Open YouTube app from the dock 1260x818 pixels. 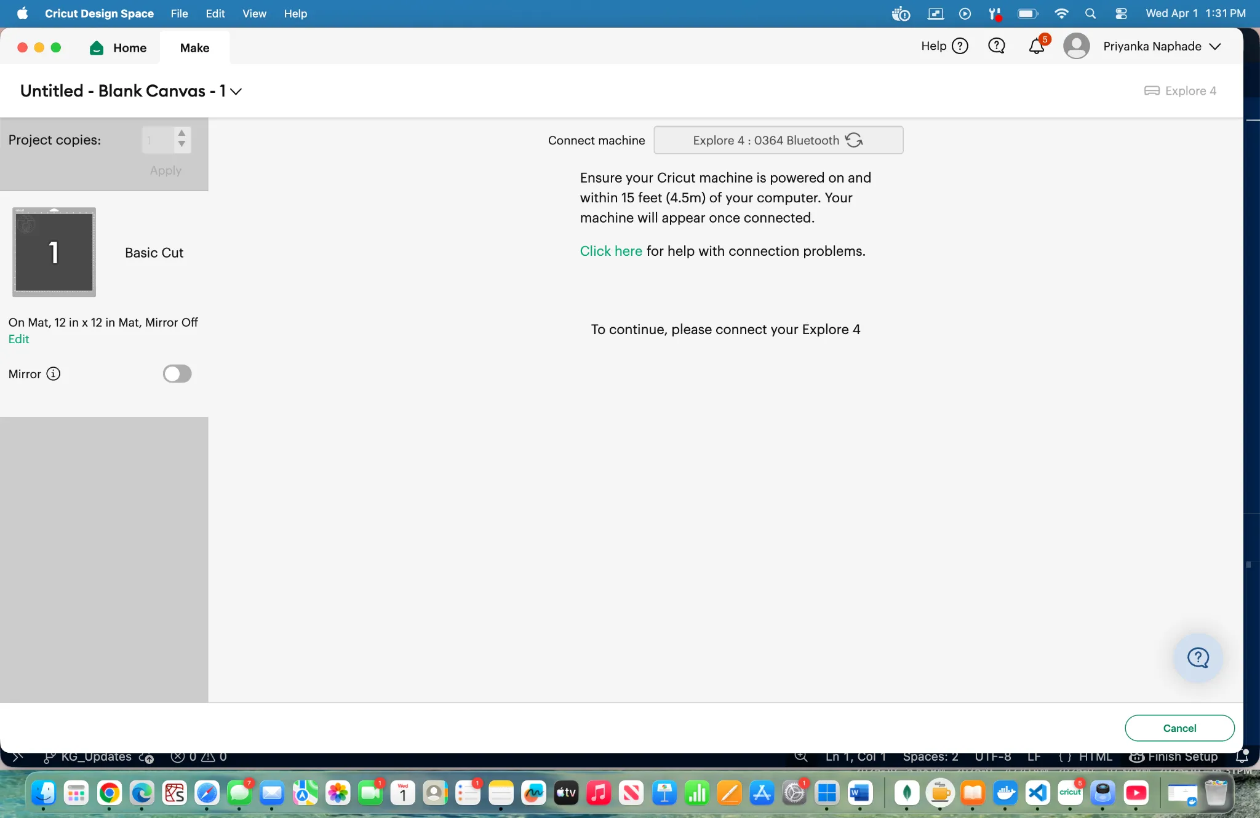point(1136,793)
